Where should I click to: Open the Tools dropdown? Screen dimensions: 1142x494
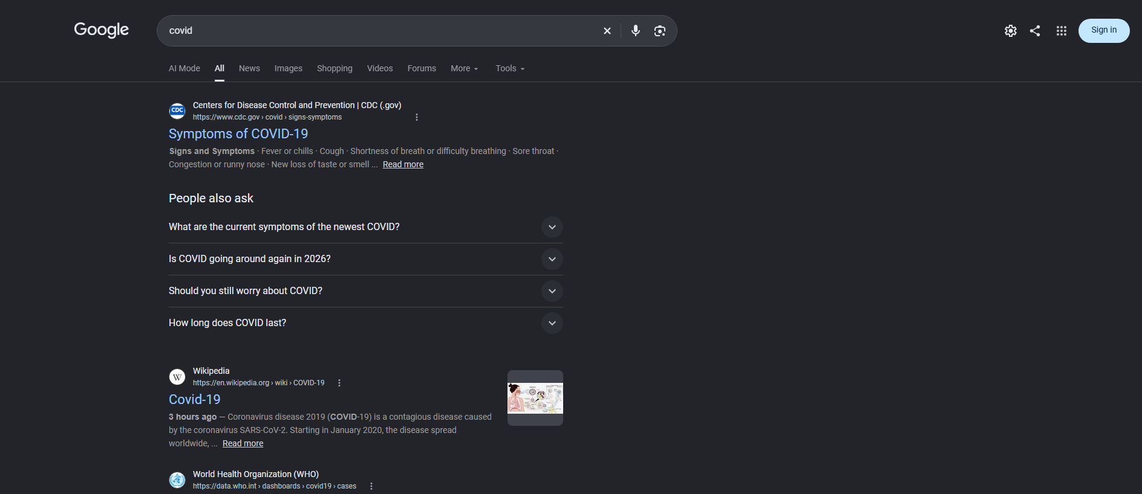pyautogui.click(x=510, y=68)
